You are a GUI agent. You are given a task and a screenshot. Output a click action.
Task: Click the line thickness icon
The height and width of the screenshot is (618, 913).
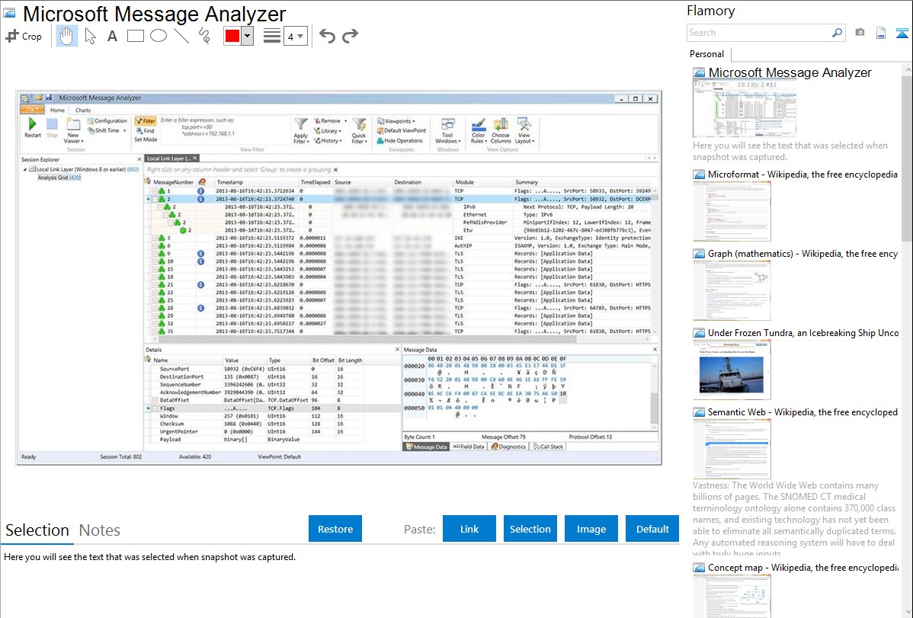272,36
